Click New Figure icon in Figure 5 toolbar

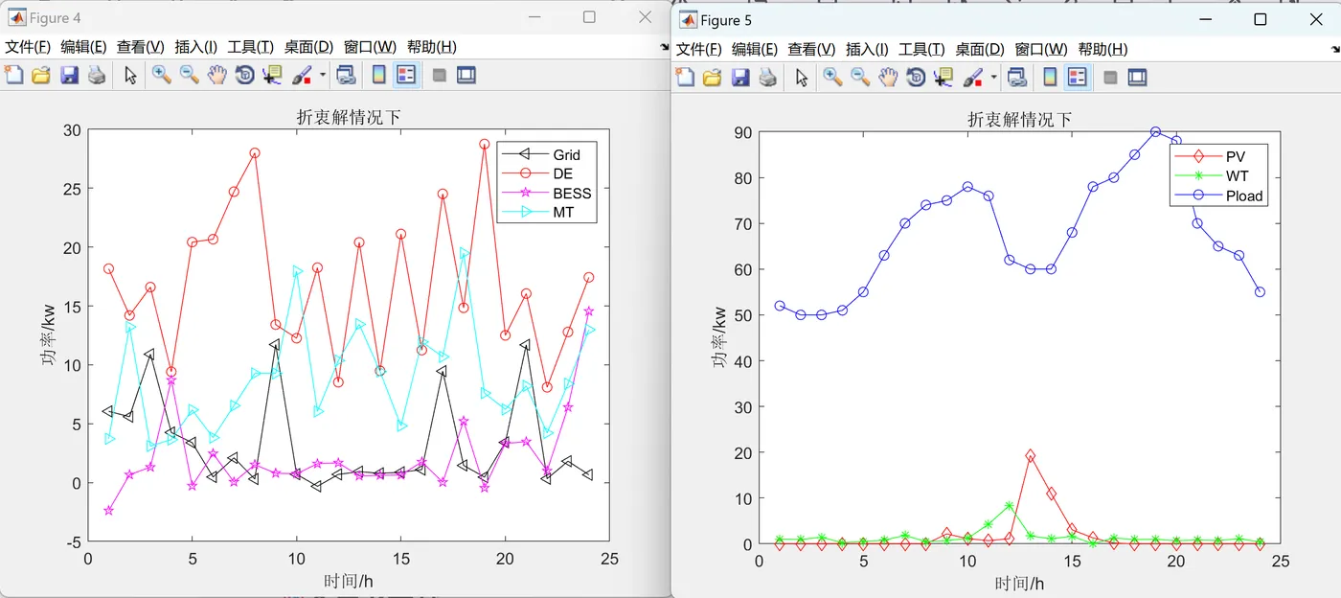pos(686,77)
